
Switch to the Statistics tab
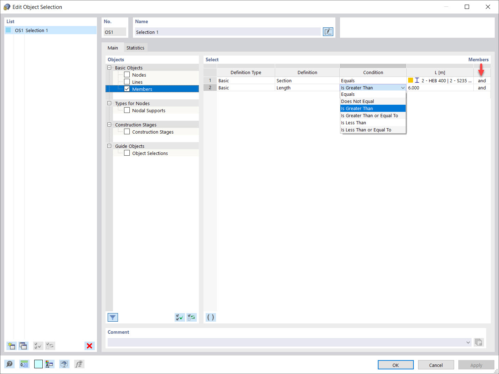pyautogui.click(x=135, y=47)
